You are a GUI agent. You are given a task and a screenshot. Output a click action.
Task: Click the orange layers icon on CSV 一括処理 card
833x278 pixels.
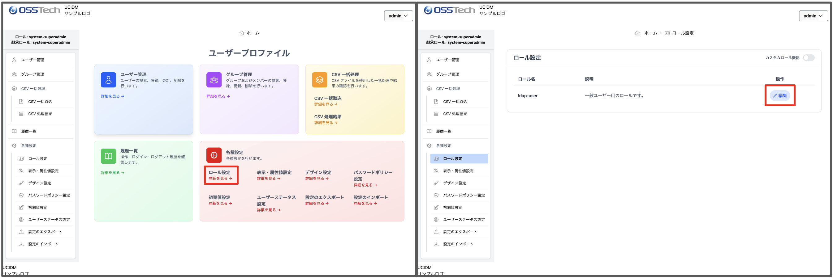tap(319, 80)
